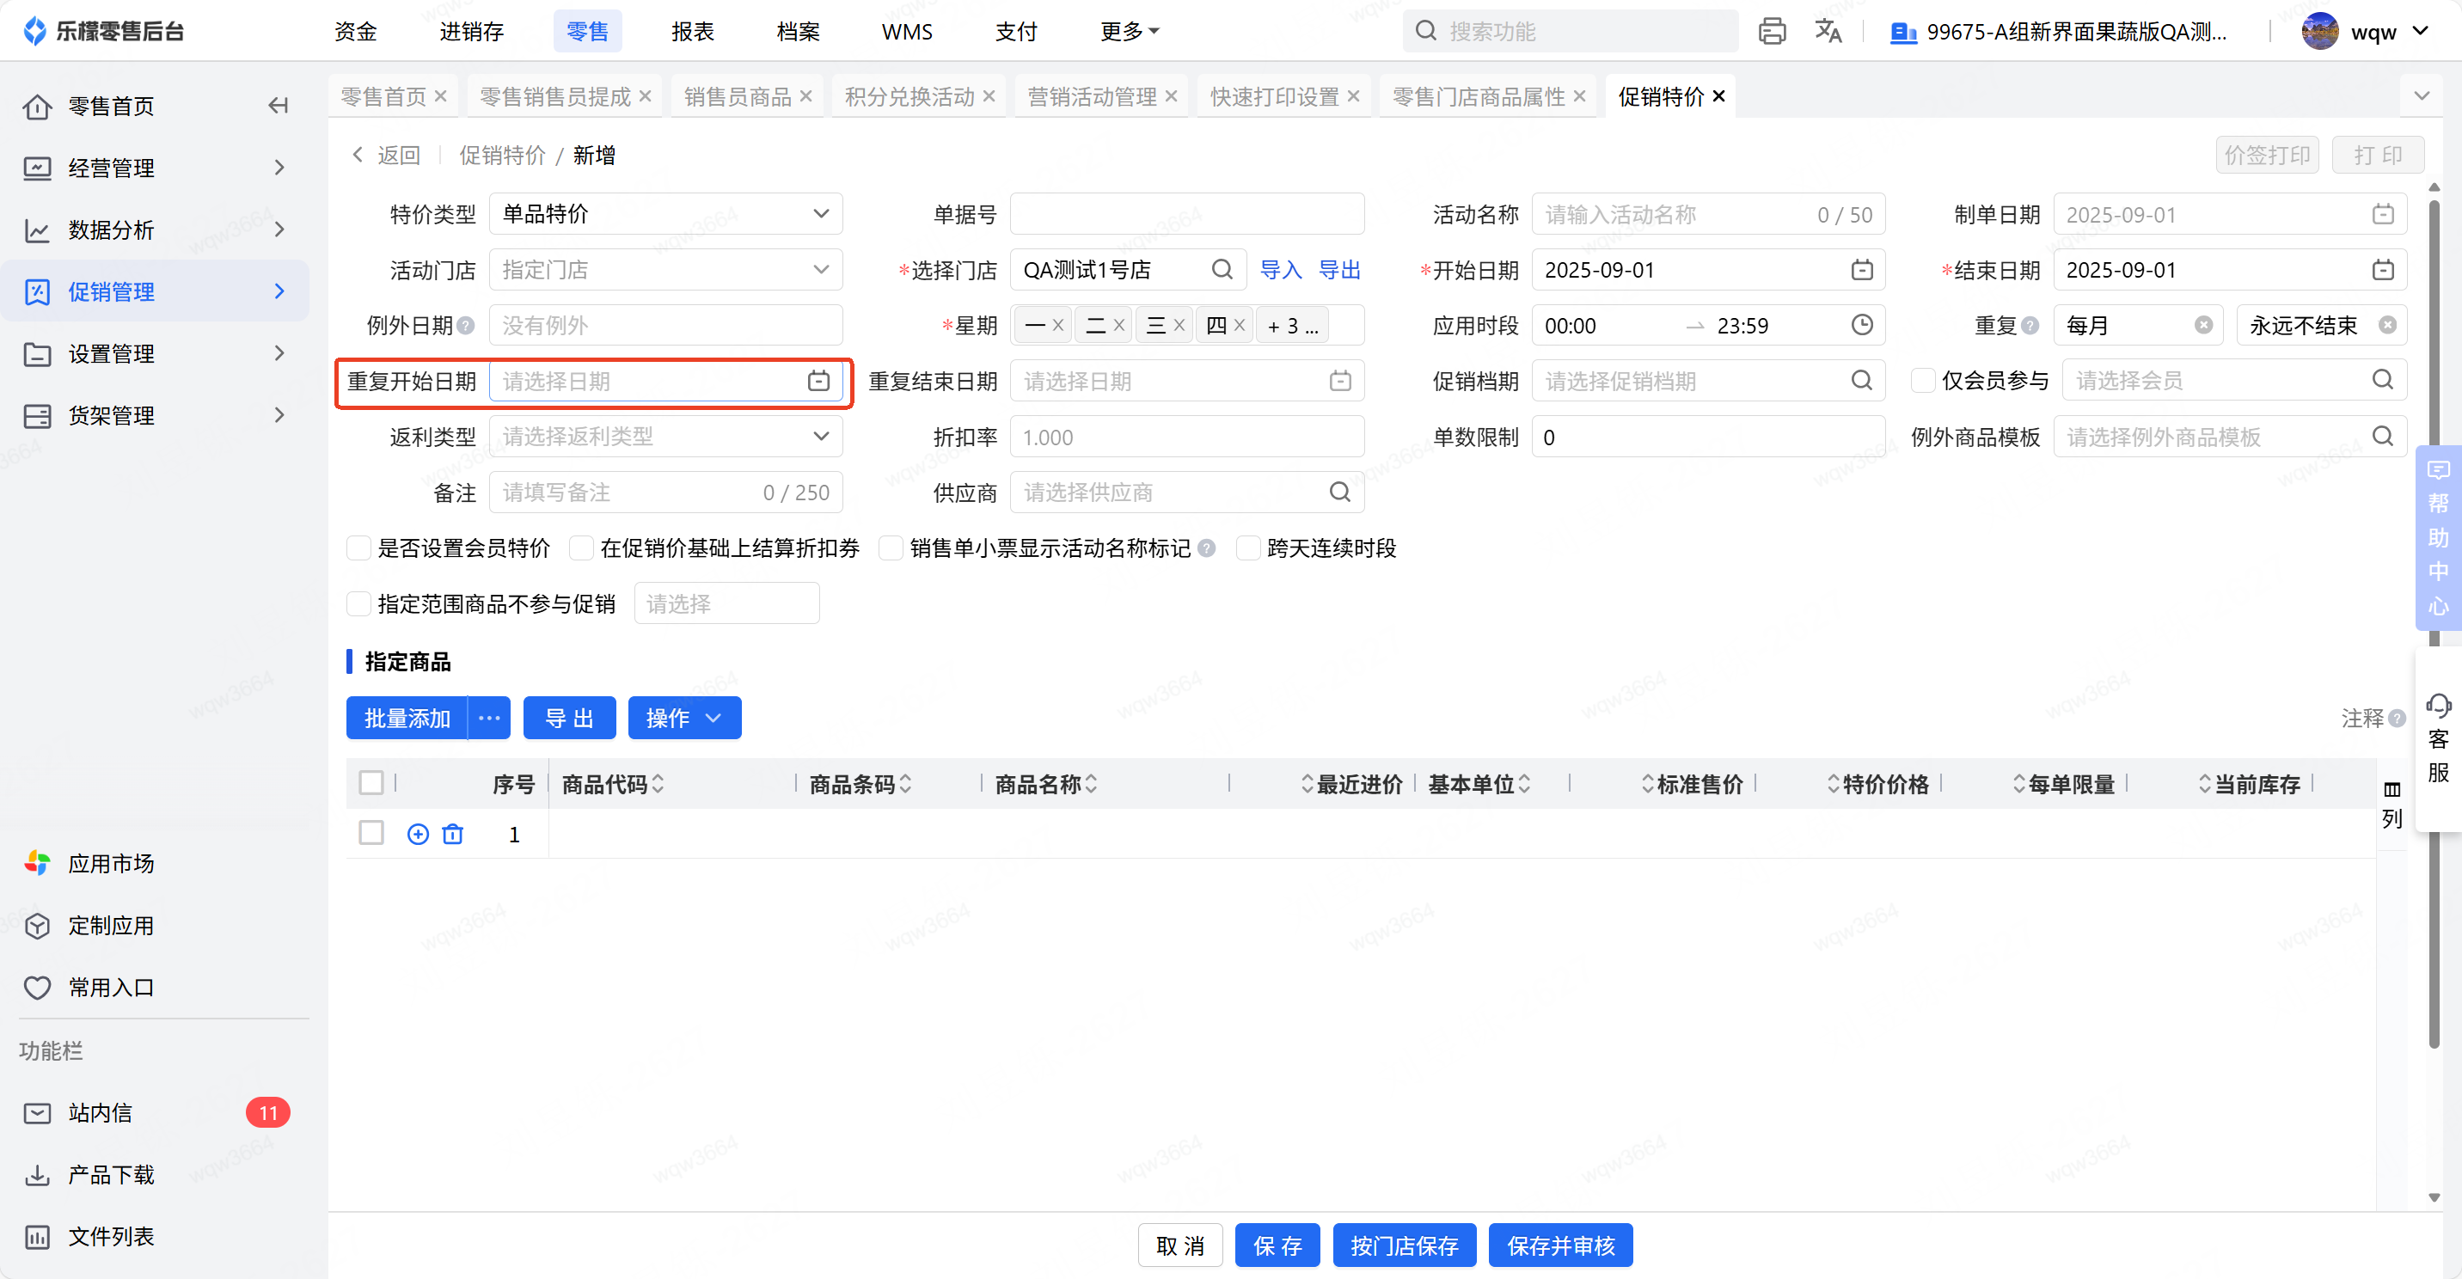Screen dimensions: 2462x1279
Task: Remove 四 from weekday tags
Action: [x=1240, y=326]
